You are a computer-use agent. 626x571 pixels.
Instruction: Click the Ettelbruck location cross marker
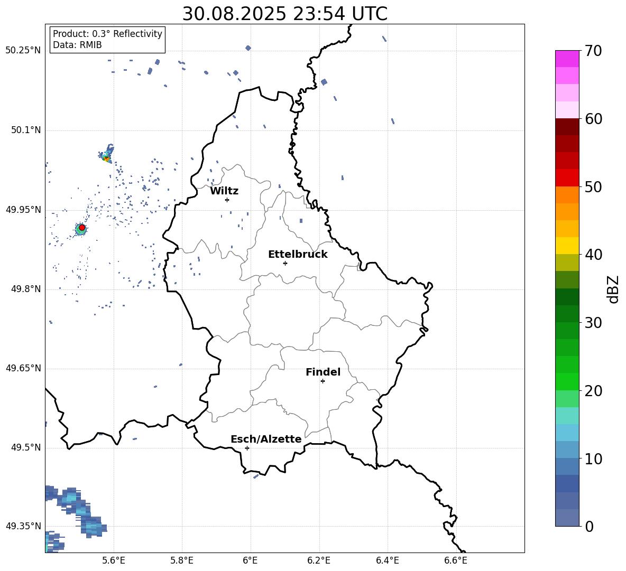click(285, 263)
